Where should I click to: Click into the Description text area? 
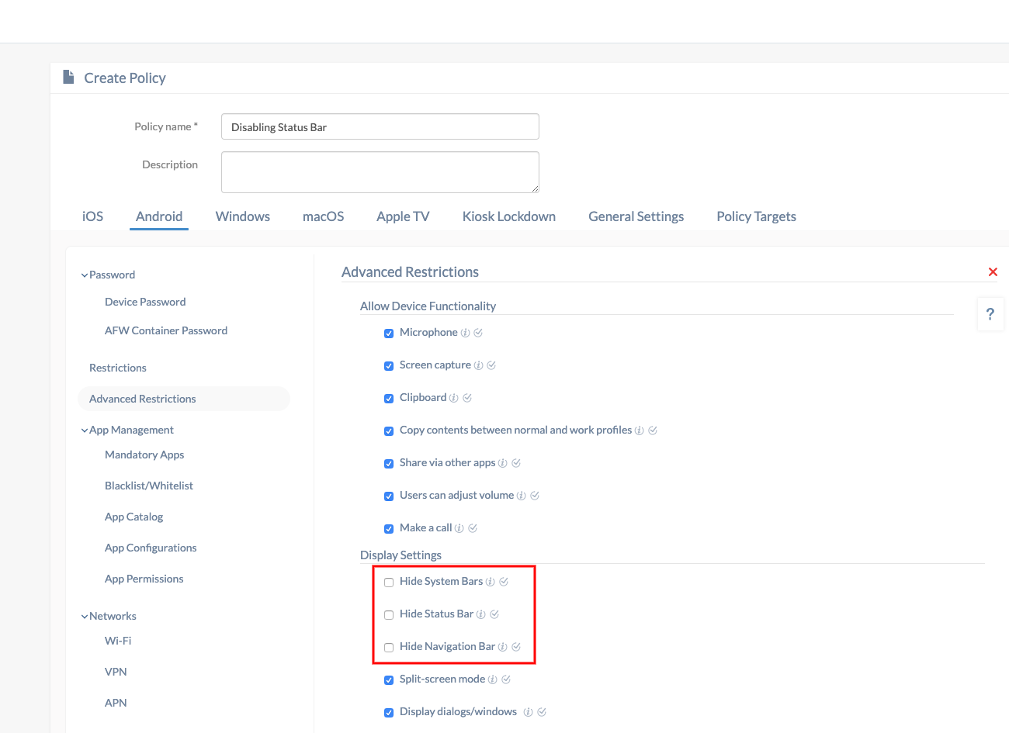point(380,171)
